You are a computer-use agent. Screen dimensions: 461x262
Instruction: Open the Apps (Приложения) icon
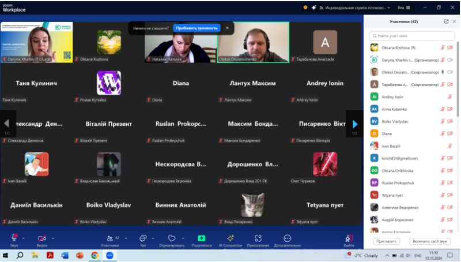[x=258, y=238]
